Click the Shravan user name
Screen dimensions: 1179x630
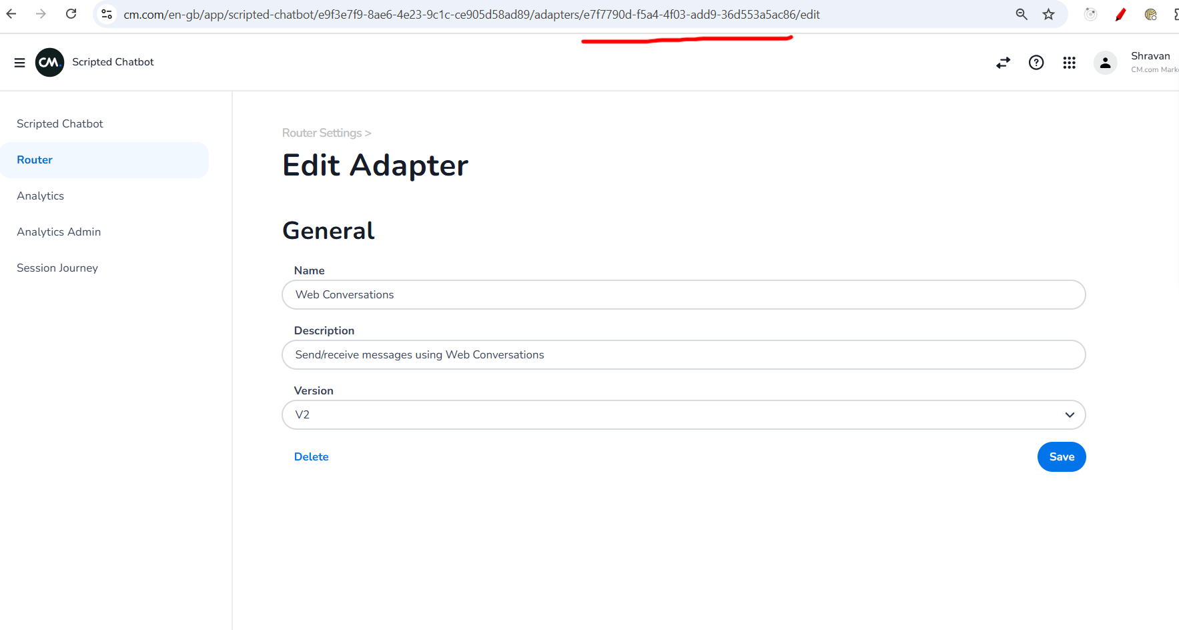coord(1150,56)
